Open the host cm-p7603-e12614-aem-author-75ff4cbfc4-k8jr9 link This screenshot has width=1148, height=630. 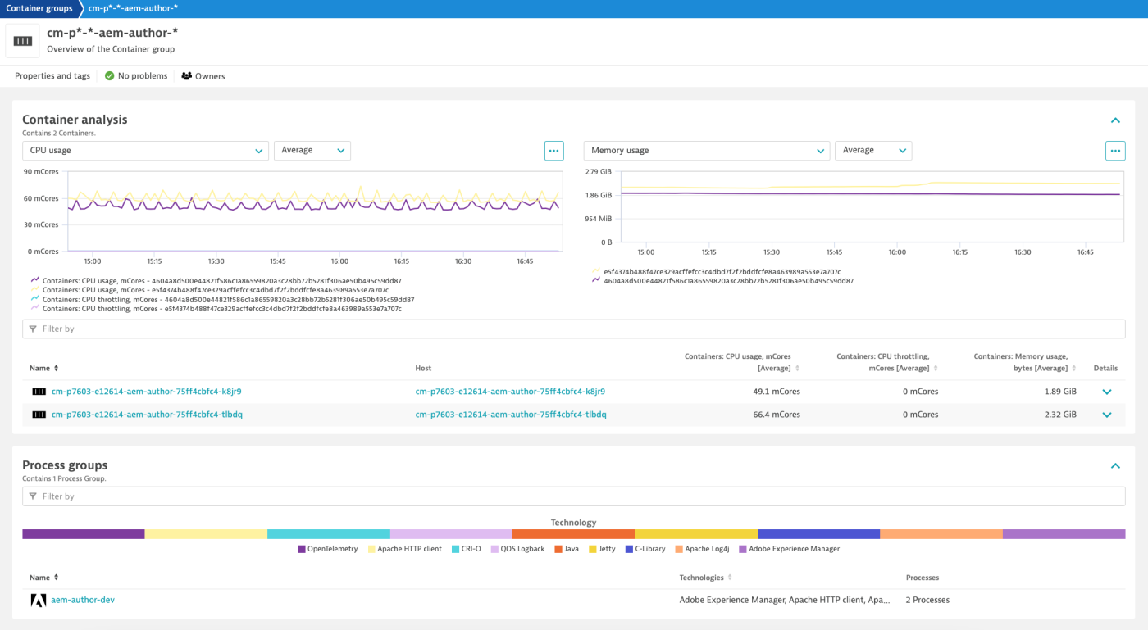[509, 391]
